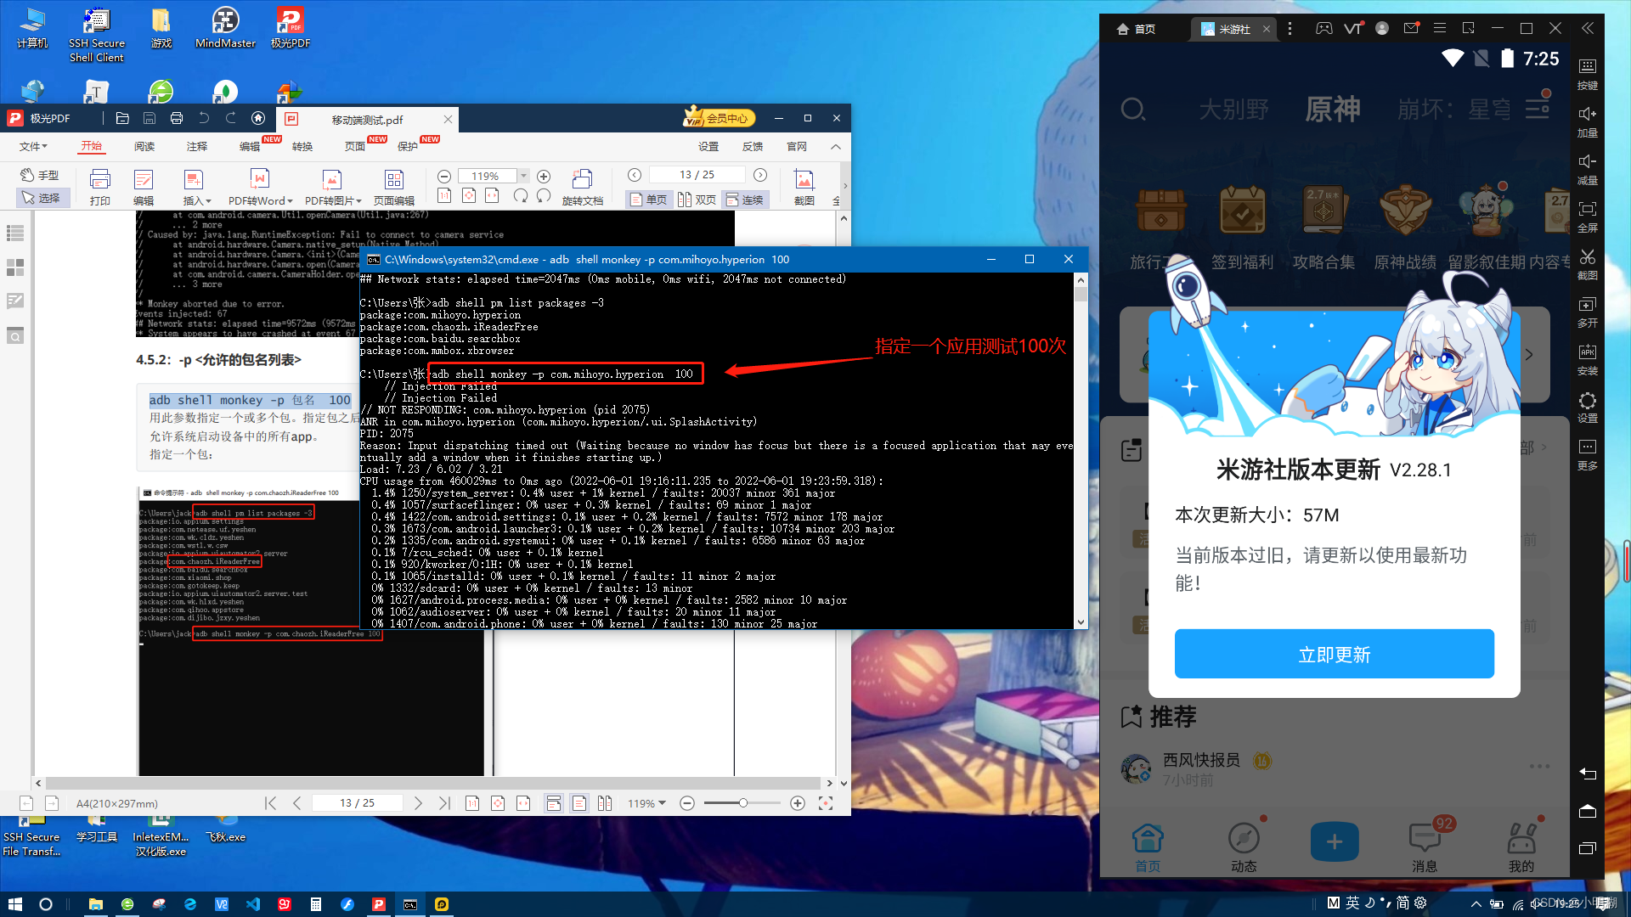
Task: Select the 手型 (hand) tool in 极光PDF
Action: tap(39, 175)
